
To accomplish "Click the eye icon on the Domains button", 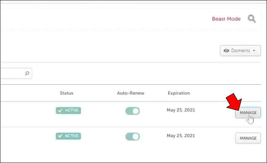I will [x=226, y=50].
